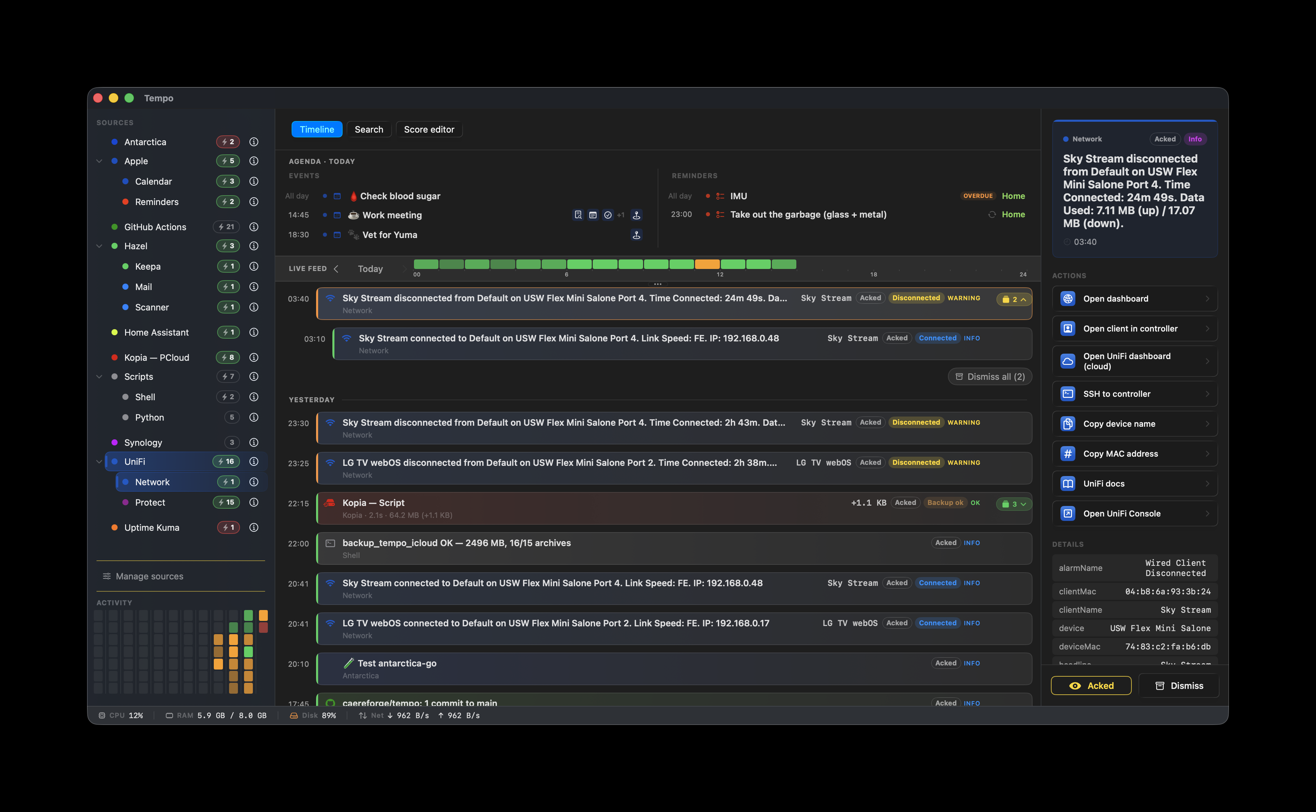Click the anchor icon on Vet for Yuma event
Viewport: 1316px width, 812px height.
[x=637, y=235]
